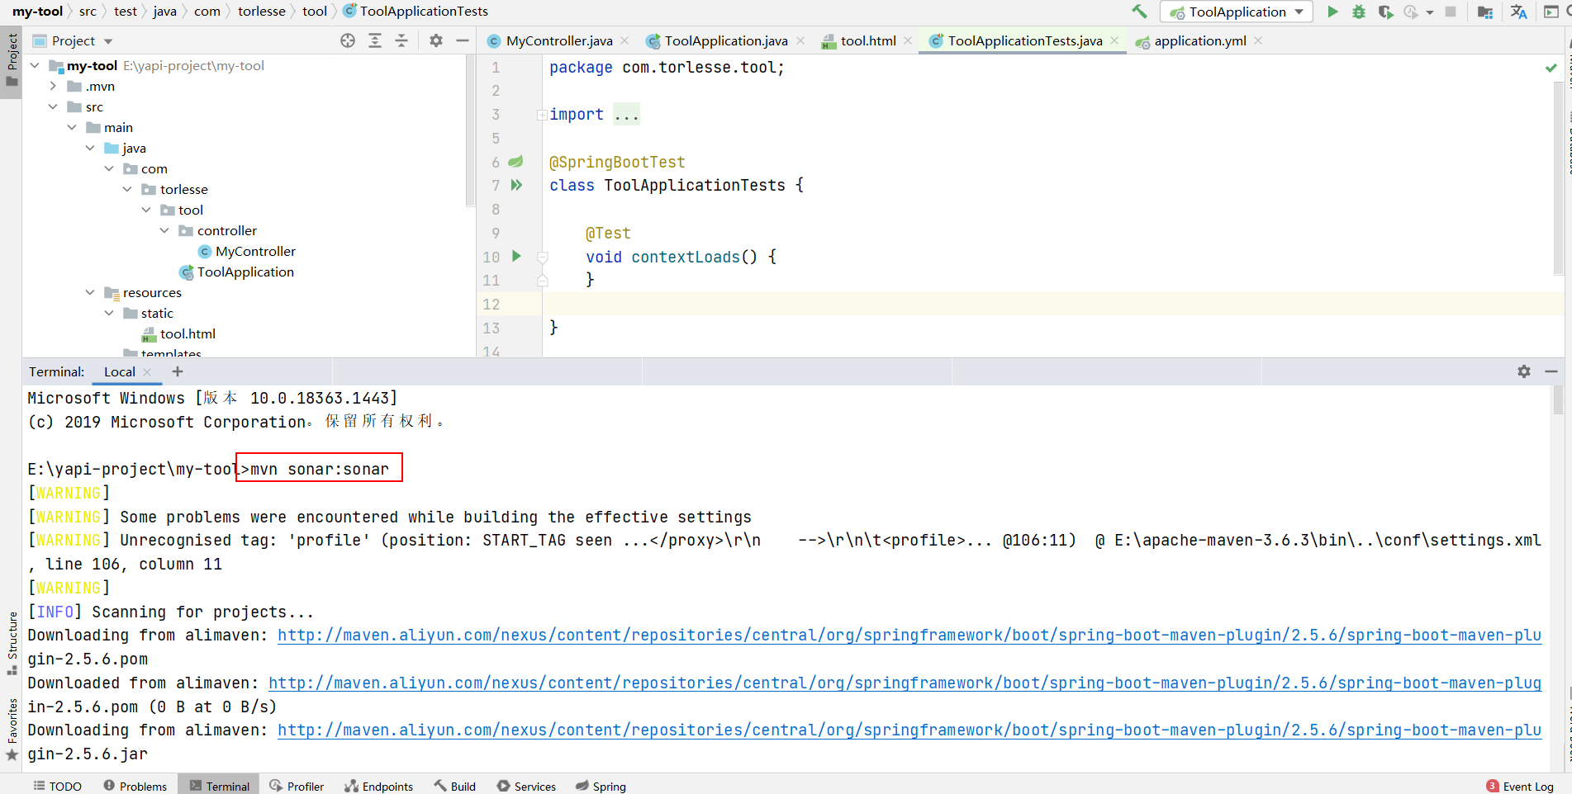The height and width of the screenshot is (794, 1572).
Task: Add a new terminal session tab
Action: [x=177, y=371]
